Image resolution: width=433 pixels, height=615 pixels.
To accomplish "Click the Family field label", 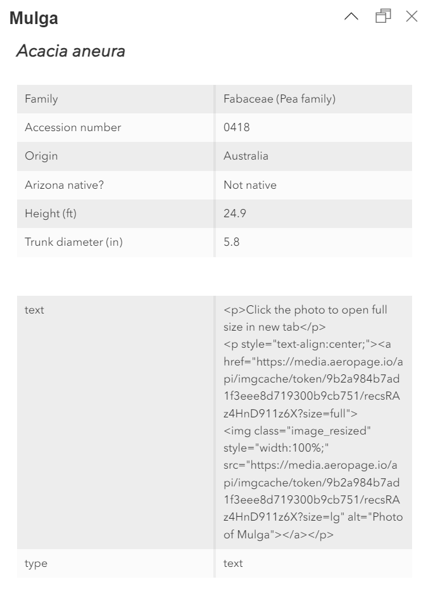I will click(41, 99).
